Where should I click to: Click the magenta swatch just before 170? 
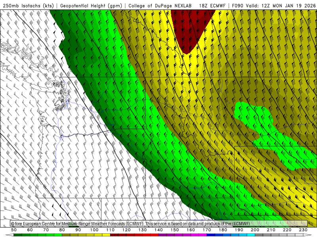(x=202, y=235)
